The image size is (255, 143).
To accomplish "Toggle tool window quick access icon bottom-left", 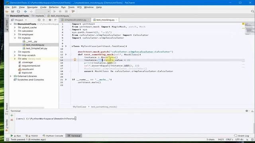I will click(7, 139).
